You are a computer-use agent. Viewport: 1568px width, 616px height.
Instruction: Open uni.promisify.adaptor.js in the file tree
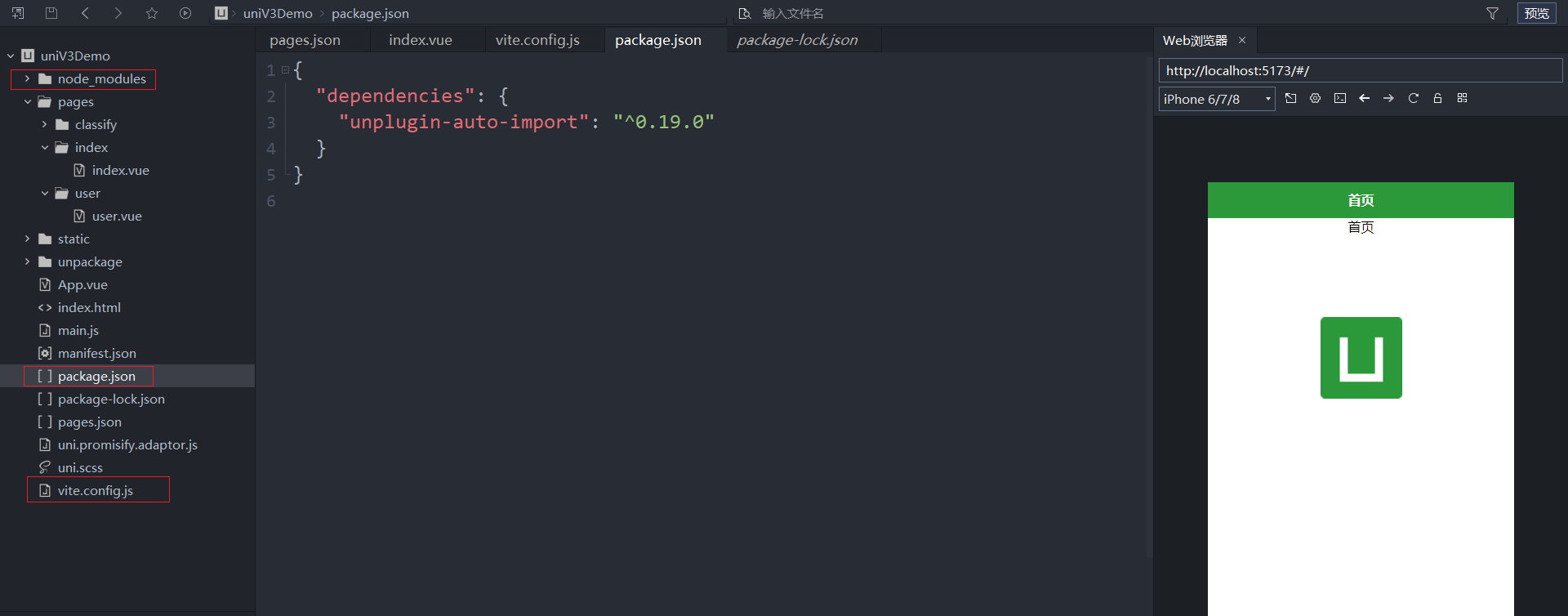click(x=127, y=444)
